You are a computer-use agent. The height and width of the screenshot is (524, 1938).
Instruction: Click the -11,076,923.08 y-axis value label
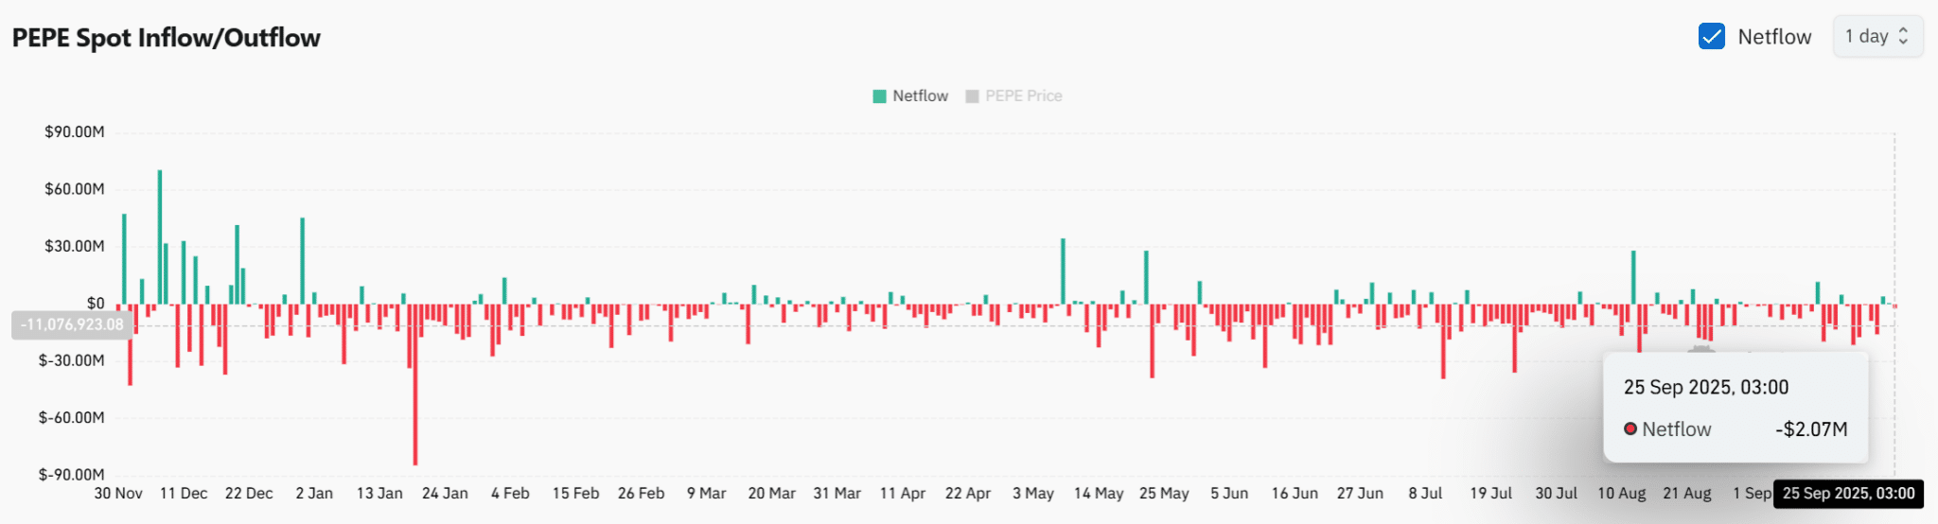coord(72,324)
